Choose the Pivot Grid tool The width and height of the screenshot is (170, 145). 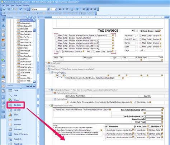(18, 124)
